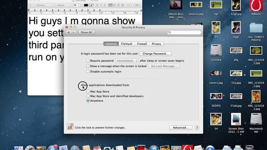Select the Anywhere radio button
267x150 pixels.
pyautogui.click(x=88, y=101)
